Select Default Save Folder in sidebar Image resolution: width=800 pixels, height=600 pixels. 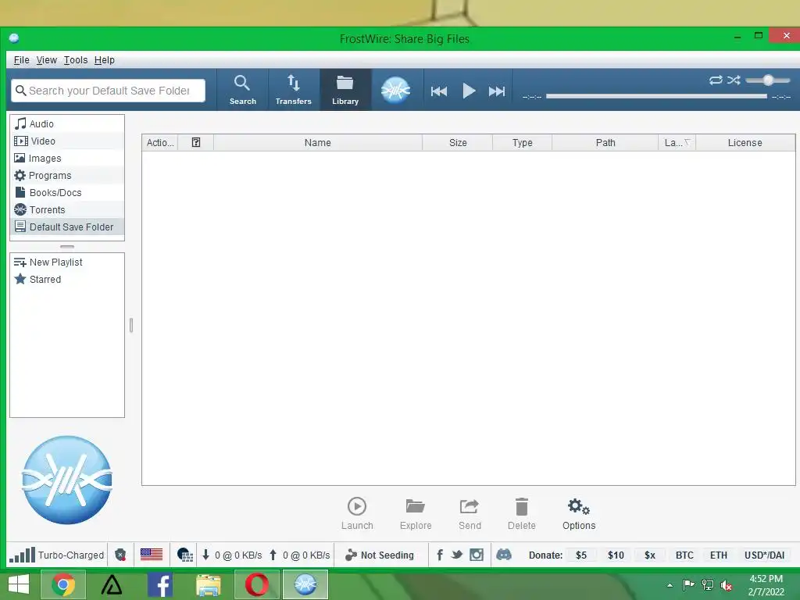point(67,227)
